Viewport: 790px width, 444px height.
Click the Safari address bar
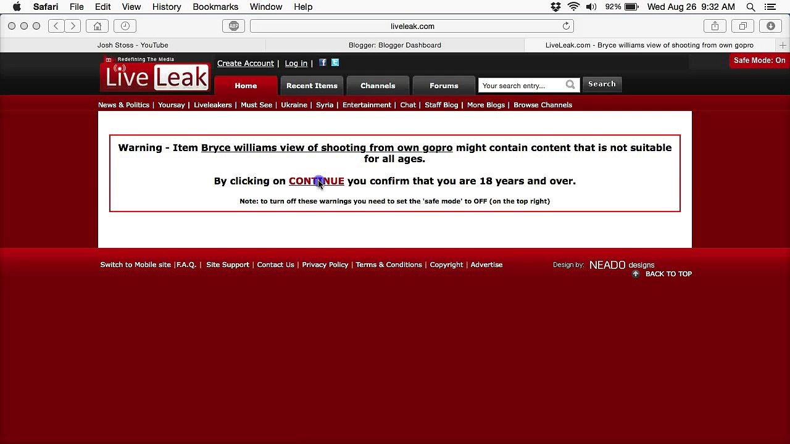coord(412,26)
